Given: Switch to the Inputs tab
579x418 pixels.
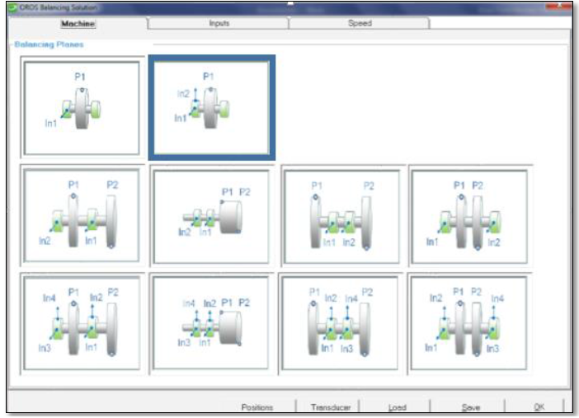Looking at the screenshot, I should (x=218, y=24).
